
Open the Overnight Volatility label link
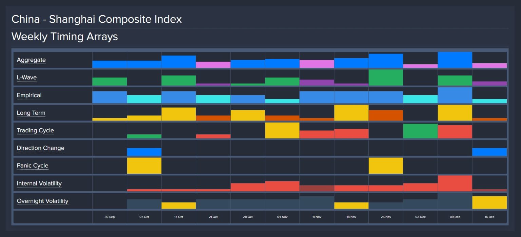[x=42, y=201]
